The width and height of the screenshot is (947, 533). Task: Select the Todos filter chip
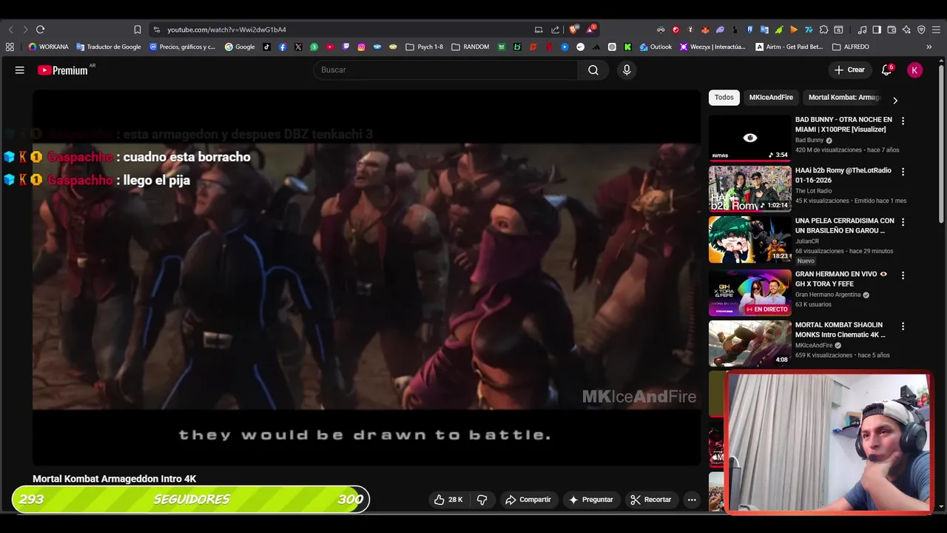[x=724, y=98]
